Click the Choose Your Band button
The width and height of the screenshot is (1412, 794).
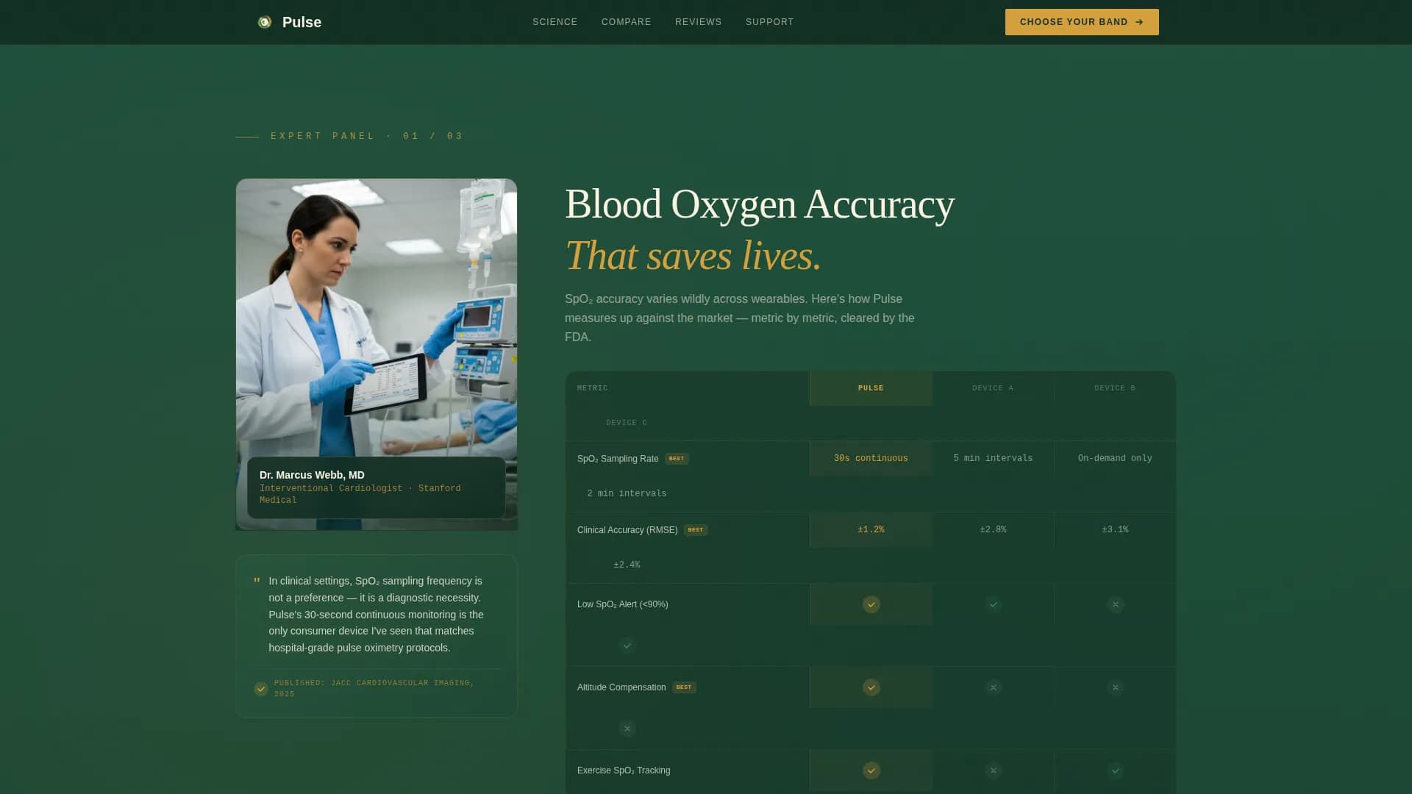(1082, 22)
